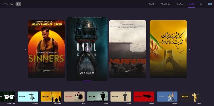214x106 pixels.
Task: Open the Sinners movie poster
Action: click(47, 49)
